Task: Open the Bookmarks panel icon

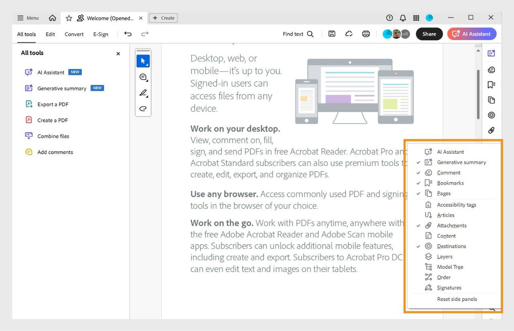Action: [x=491, y=85]
